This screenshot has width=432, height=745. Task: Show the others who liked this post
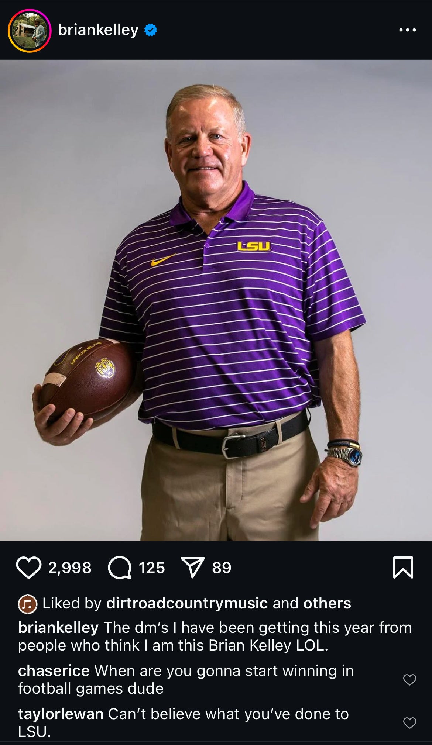click(x=327, y=603)
